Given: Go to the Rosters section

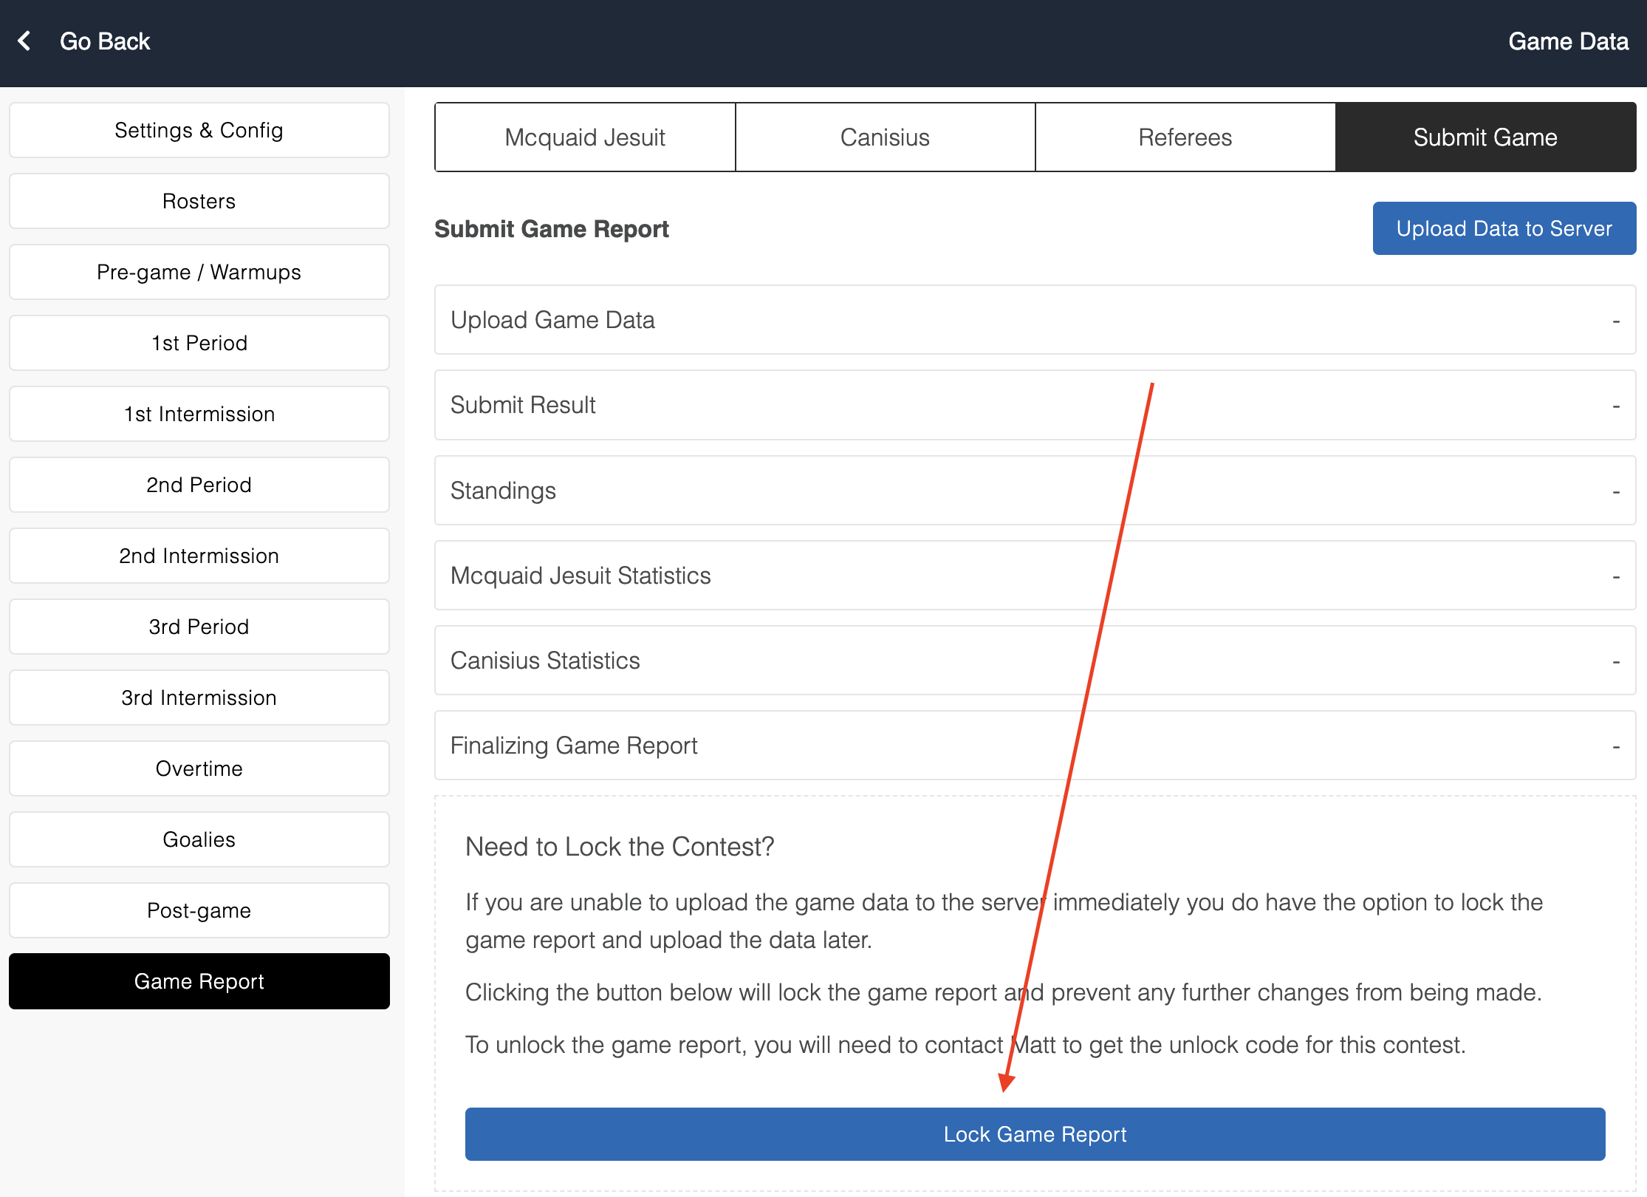Looking at the screenshot, I should pos(199,201).
